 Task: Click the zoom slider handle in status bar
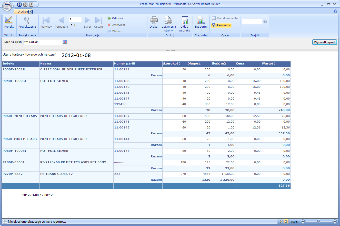[x=318, y=221]
